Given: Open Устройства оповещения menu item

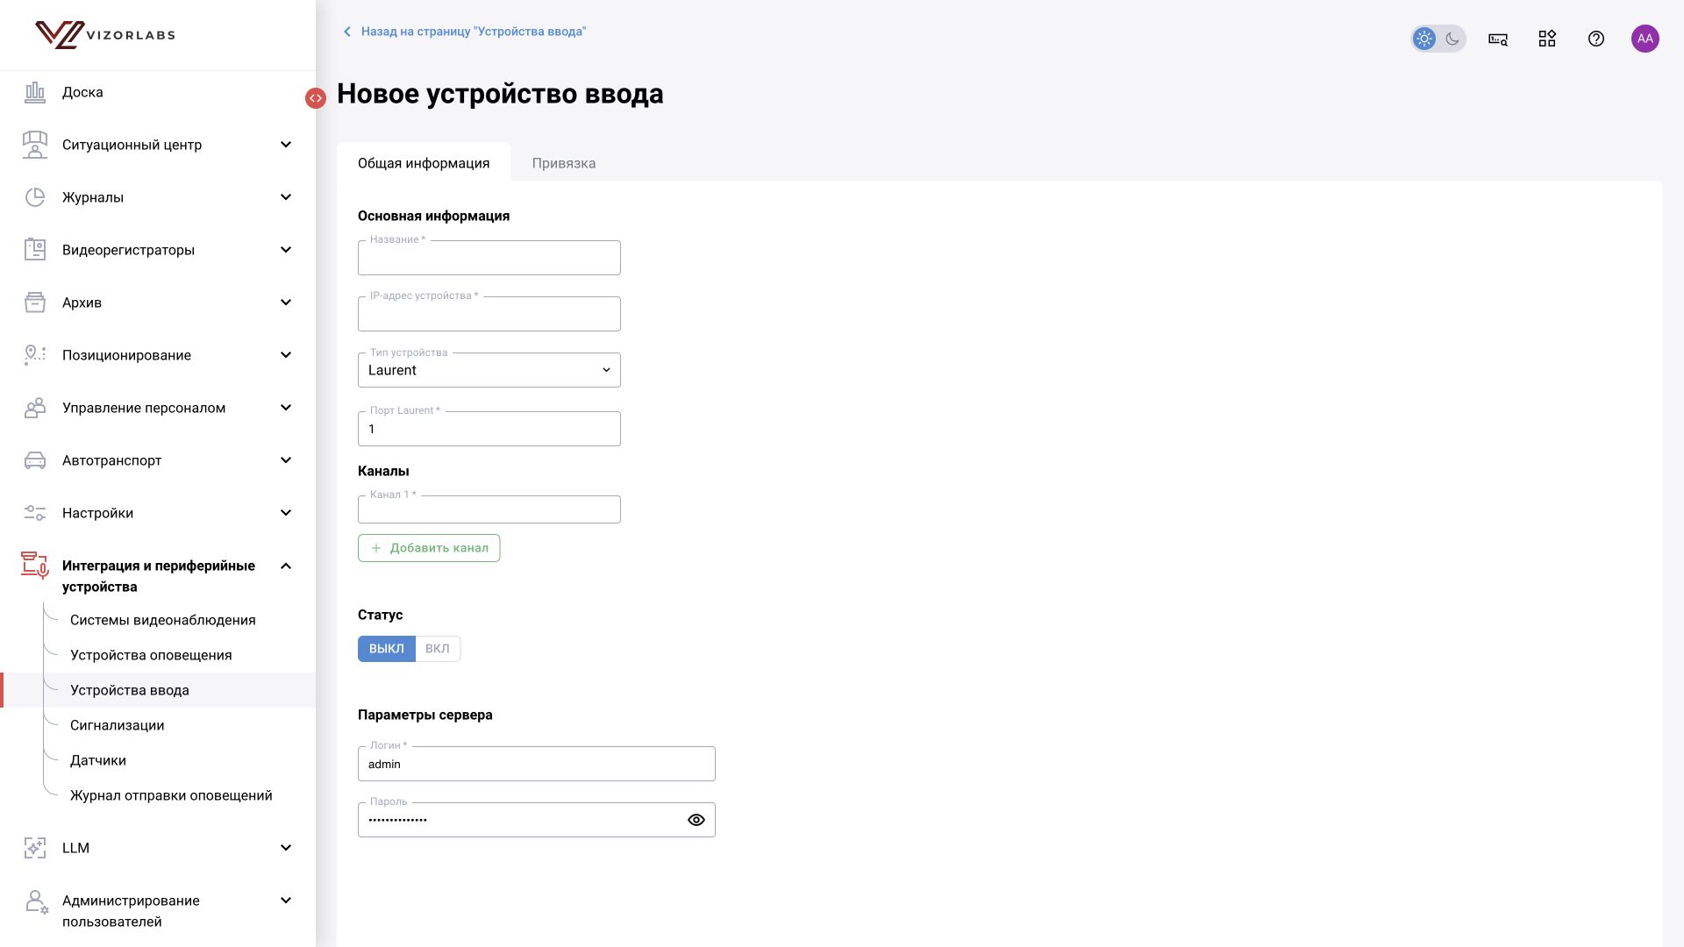Looking at the screenshot, I should point(151,655).
